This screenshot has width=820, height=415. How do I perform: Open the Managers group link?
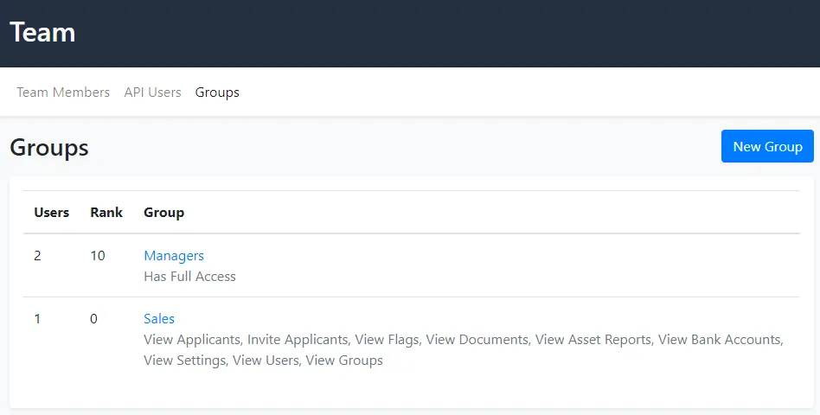coord(174,256)
